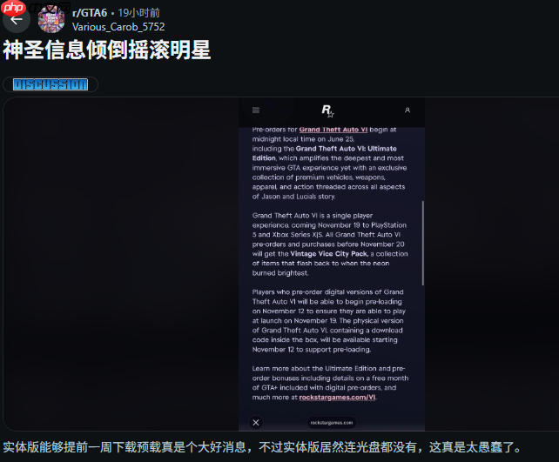This screenshot has width=559, height=462.
Task: Open the r/GTA6 subreddit link
Action: pos(90,13)
